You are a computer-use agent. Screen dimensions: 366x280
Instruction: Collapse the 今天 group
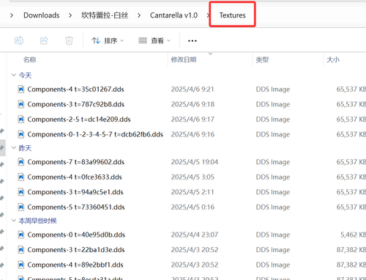tap(14, 75)
